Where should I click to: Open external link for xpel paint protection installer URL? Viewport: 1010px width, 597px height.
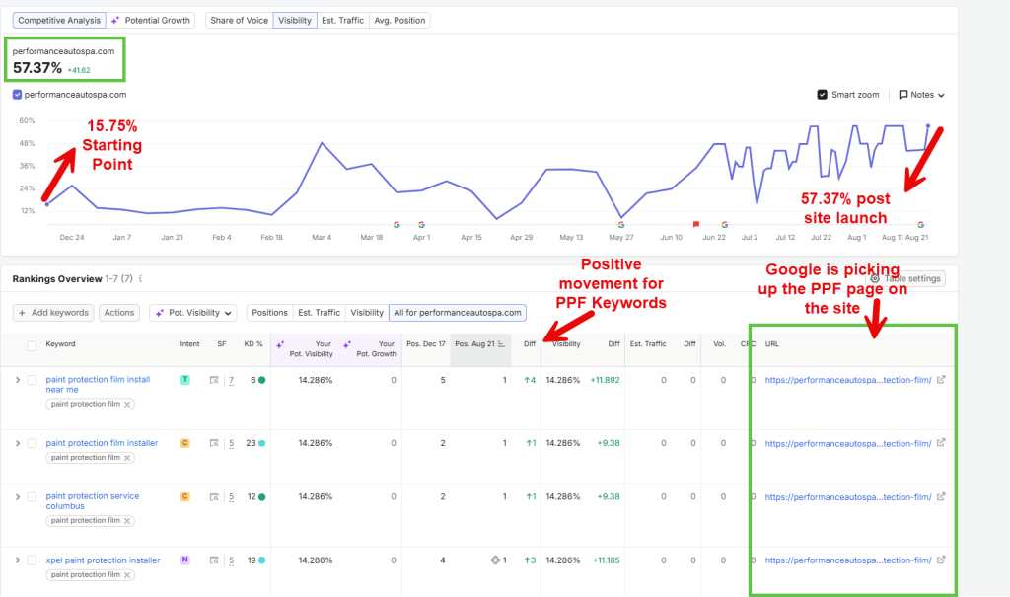coord(941,560)
